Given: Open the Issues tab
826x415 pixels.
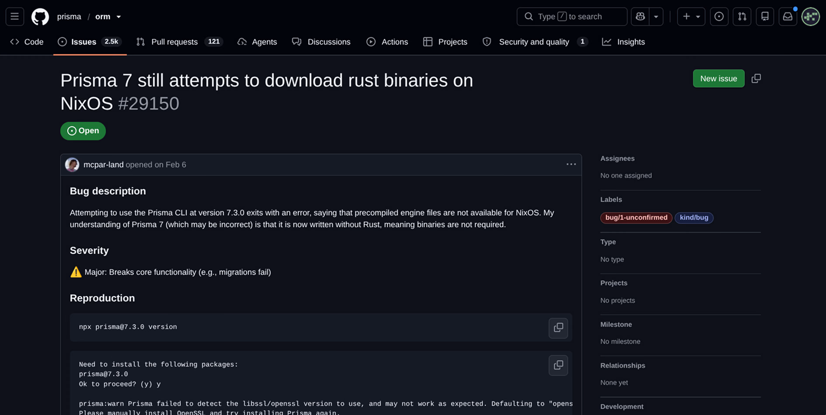Looking at the screenshot, I should (x=90, y=42).
